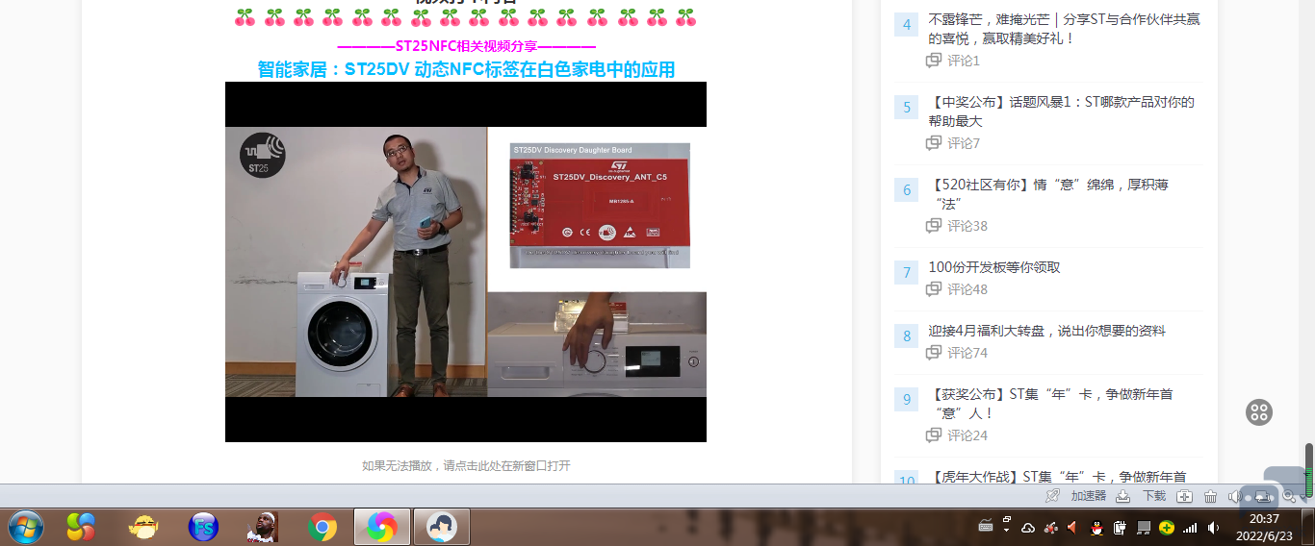Viewport: 1315px width, 546px height.
Task: Click the 加速器 text label
Action: (x=1089, y=496)
